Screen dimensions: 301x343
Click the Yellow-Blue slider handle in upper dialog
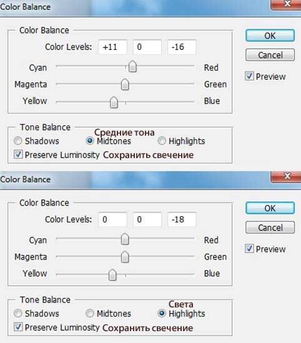click(x=114, y=102)
